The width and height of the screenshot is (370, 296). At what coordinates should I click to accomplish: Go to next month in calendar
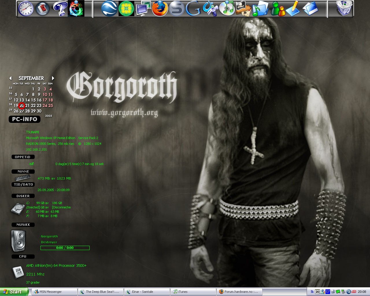(53, 78)
